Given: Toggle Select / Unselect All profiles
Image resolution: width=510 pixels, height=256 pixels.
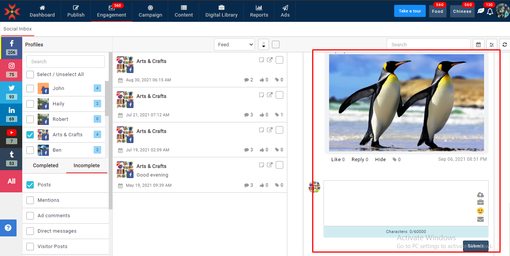Looking at the screenshot, I should (x=30, y=75).
